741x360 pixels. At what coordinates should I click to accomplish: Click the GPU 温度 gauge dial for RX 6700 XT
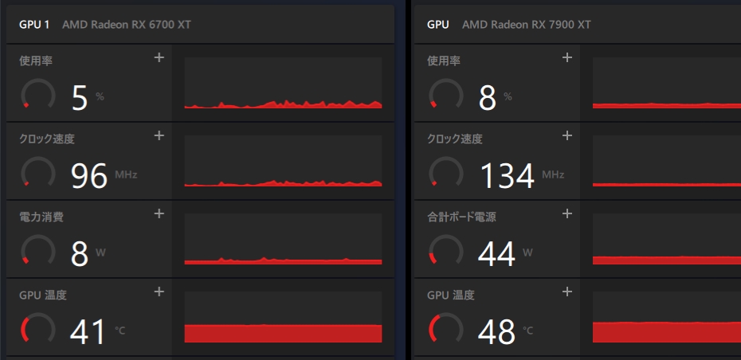point(38,328)
